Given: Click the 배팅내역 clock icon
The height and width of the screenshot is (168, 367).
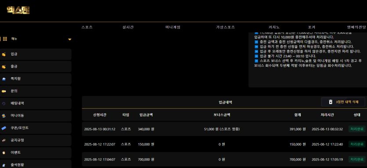Looking at the screenshot, I should click(4, 104).
